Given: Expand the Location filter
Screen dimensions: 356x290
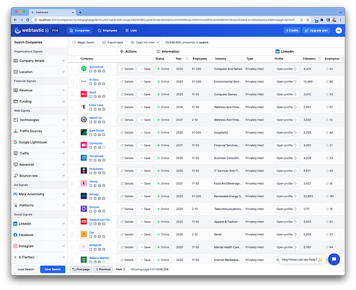Looking at the screenshot, I should [39, 72].
